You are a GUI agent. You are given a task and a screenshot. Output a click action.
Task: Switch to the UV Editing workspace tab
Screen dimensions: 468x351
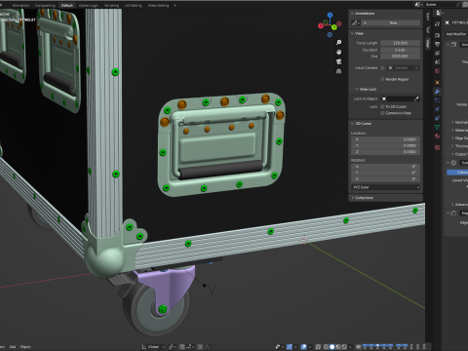pyautogui.click(x=134, y=5)
